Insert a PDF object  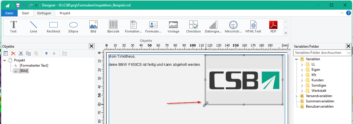(x=273, y=27)
